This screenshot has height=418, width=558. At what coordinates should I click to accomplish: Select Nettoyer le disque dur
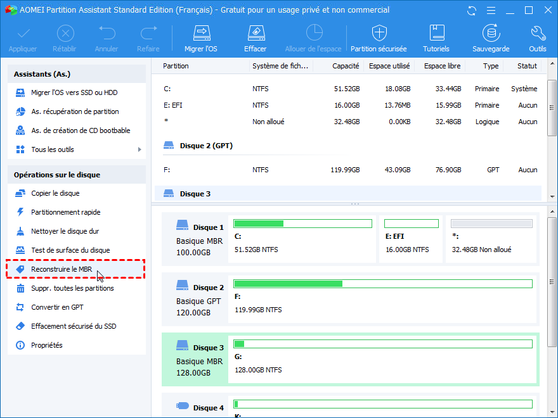click(x=77, y=231)
